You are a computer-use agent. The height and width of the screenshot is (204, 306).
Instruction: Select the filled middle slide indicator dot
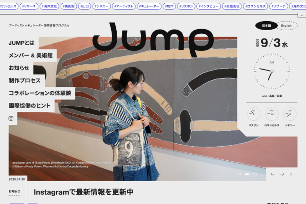click(247, 174)
